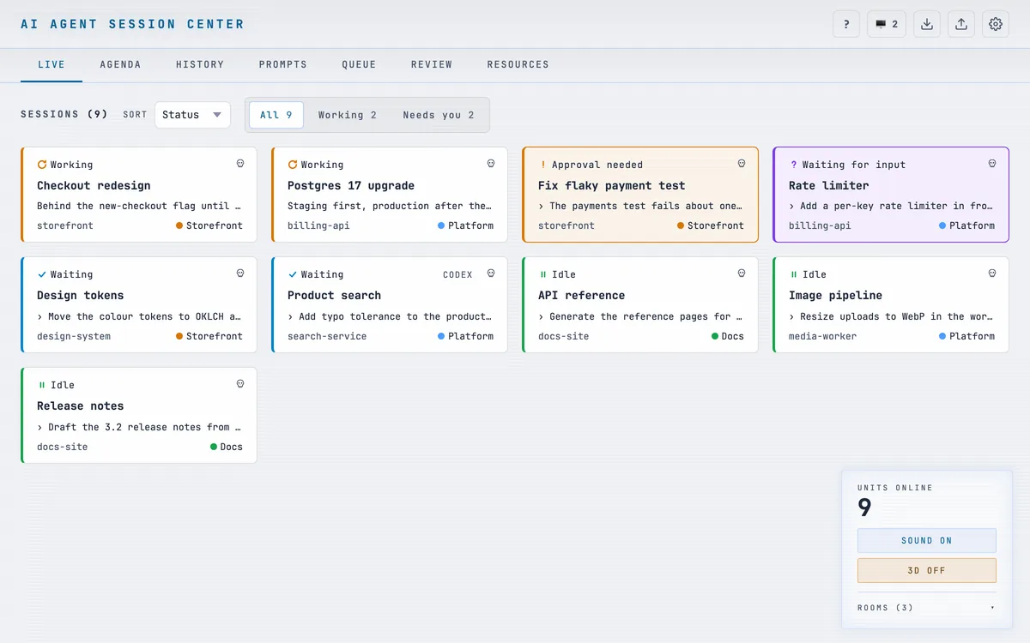Toggle the 3D OFF button

tap(927, 571)
